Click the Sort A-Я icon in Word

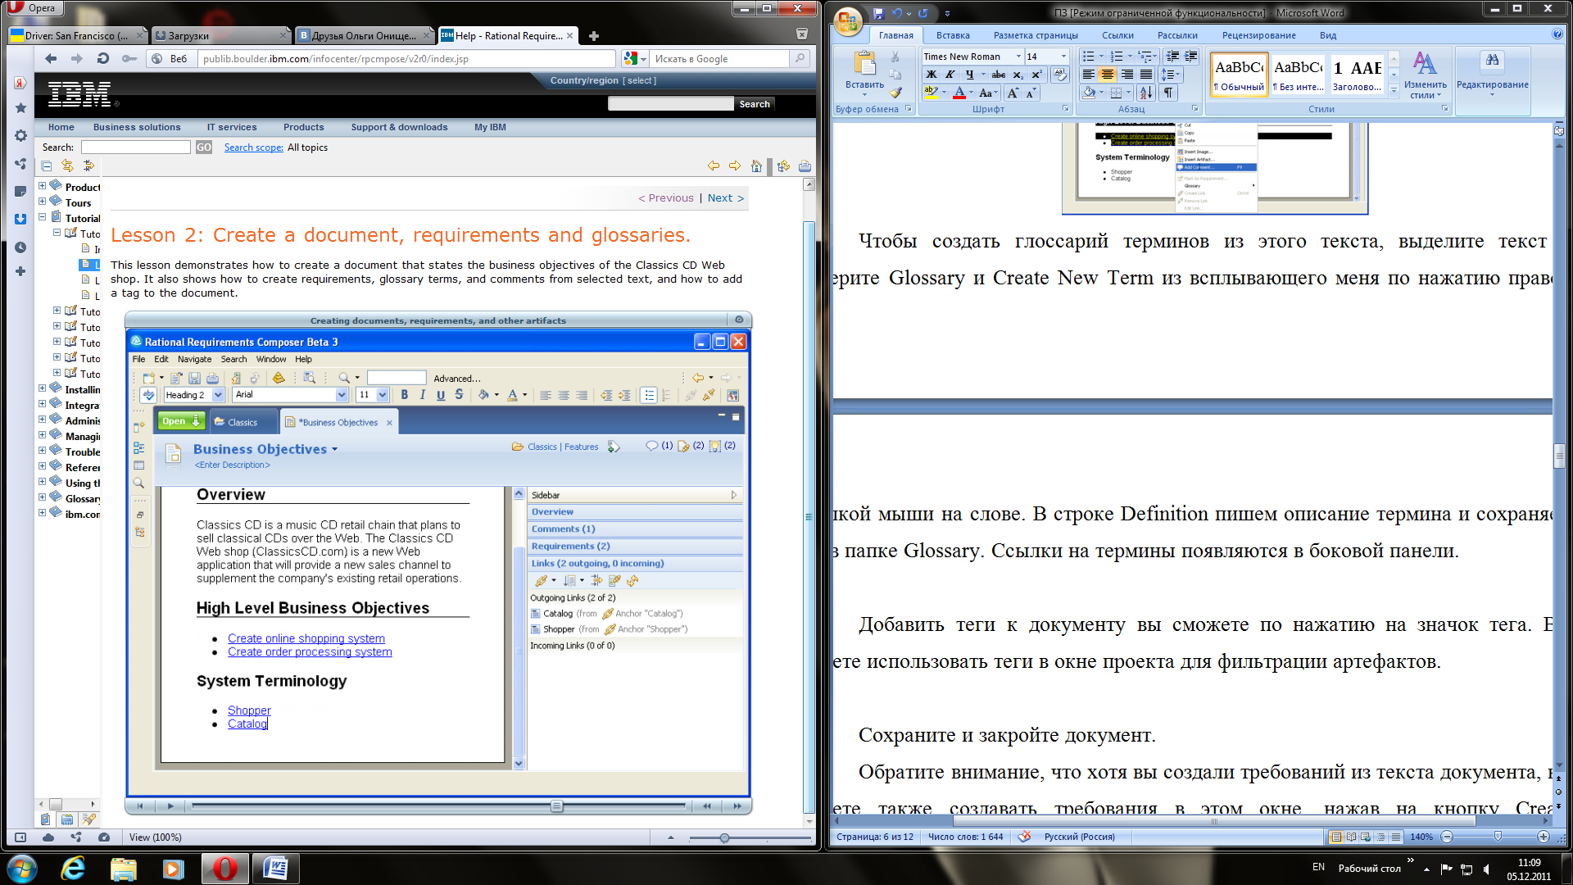(1145, 93)
